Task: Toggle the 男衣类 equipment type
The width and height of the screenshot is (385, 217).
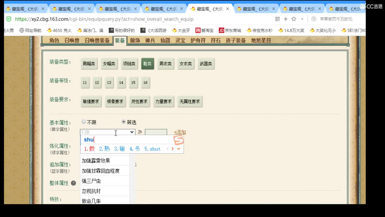Action: (165, 64)
